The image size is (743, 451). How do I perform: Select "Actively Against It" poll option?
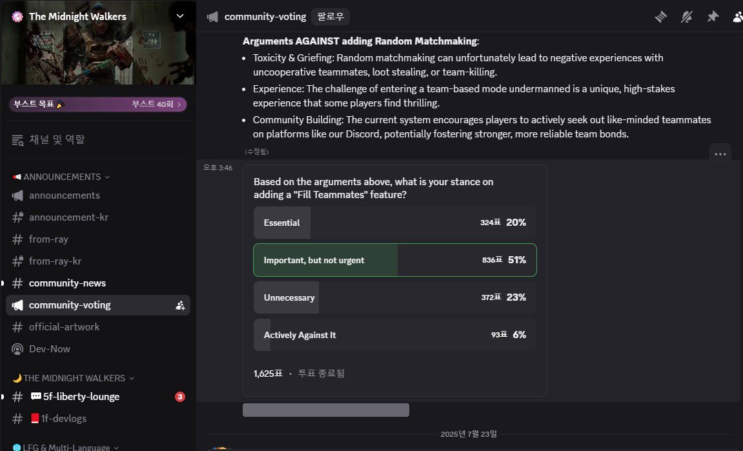[394, 335]
